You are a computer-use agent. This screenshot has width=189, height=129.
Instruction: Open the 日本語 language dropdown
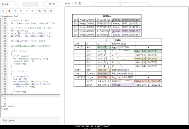click(x=9, y=4)
